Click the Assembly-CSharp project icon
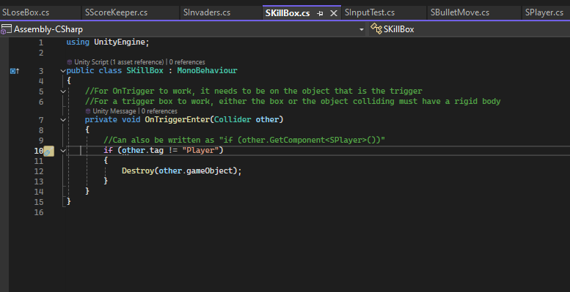 (x=6, y=29)
